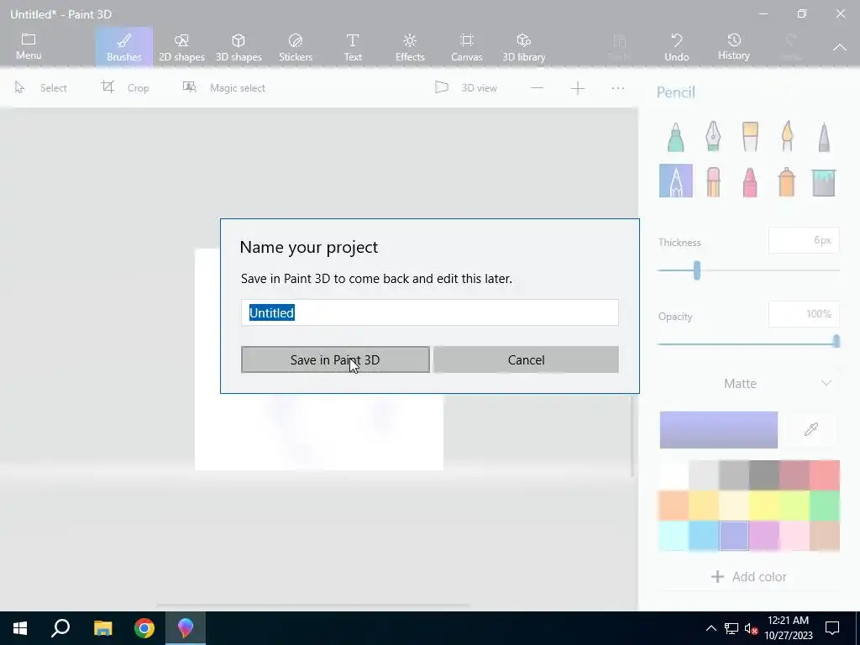Open the 2D shapes tab

pyautogui.click(x=181, y=47)
